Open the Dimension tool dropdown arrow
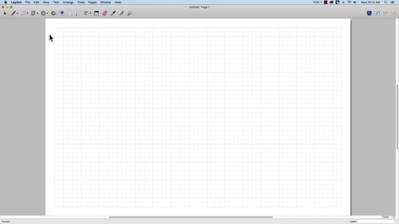The height and width of the screenshot is (224, 399). (x=90, y=14)
